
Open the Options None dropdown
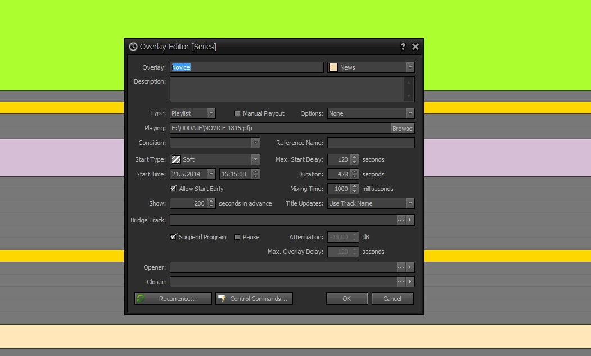pos(410,113)
